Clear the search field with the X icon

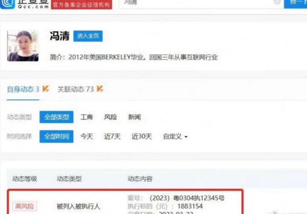277,2
